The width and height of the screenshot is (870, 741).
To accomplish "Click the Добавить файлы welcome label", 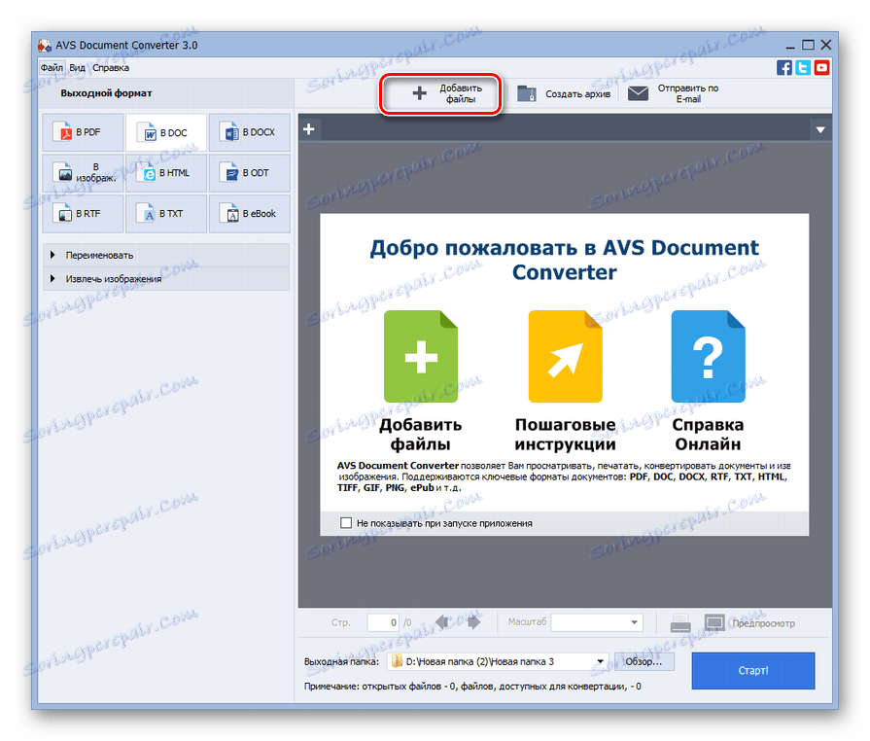I will (421, 435).
